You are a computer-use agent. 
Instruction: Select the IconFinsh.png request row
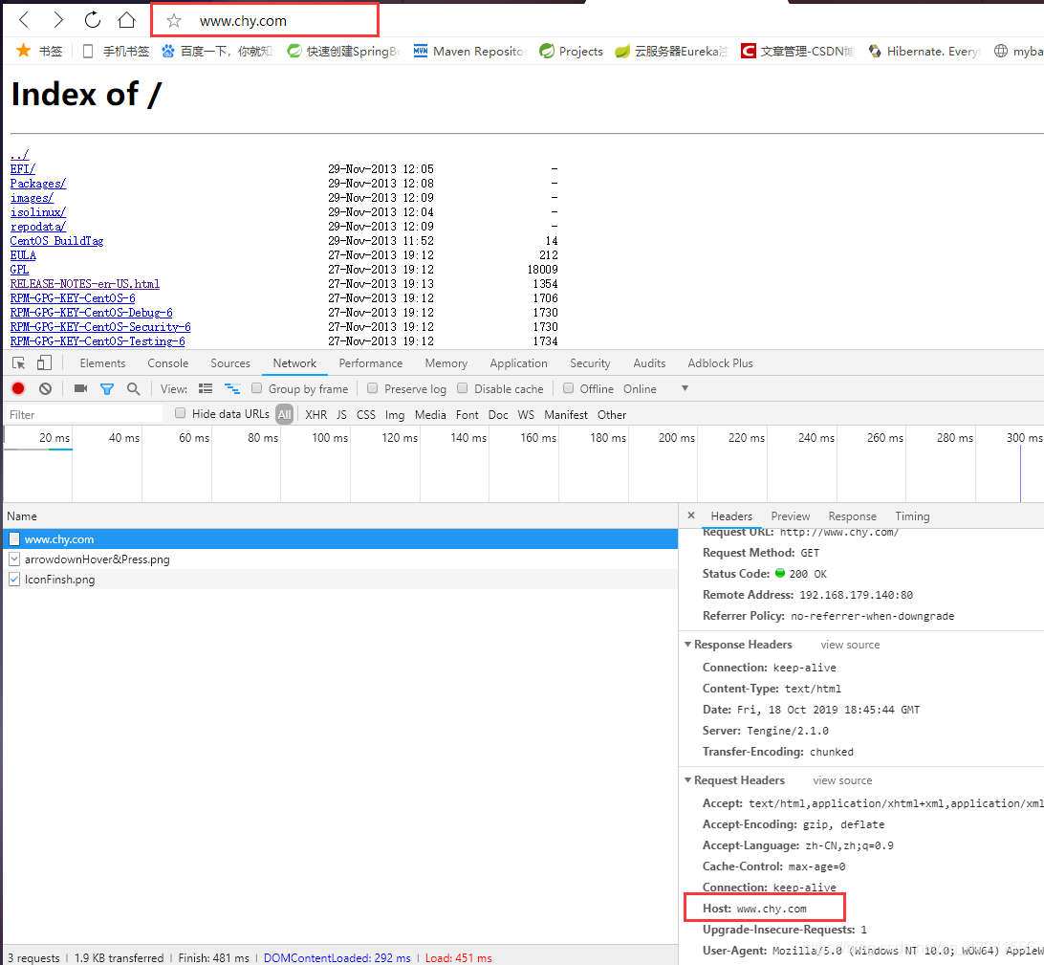tap(340, 580)
